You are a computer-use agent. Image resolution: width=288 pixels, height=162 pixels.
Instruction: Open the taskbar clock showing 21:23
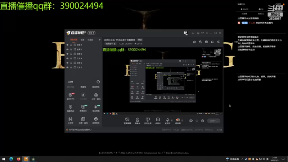[x=274, y=159]
